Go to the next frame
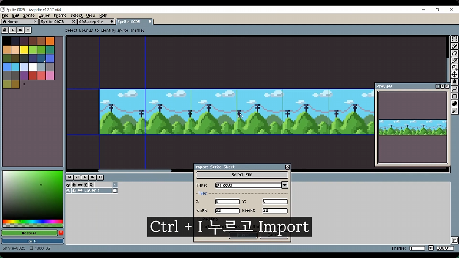 (x=92, y=177)
